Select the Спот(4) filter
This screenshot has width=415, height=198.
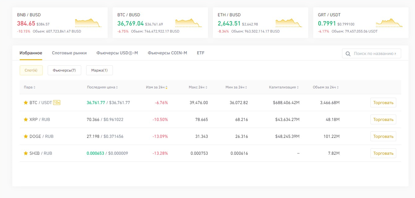tap(31, 70)
